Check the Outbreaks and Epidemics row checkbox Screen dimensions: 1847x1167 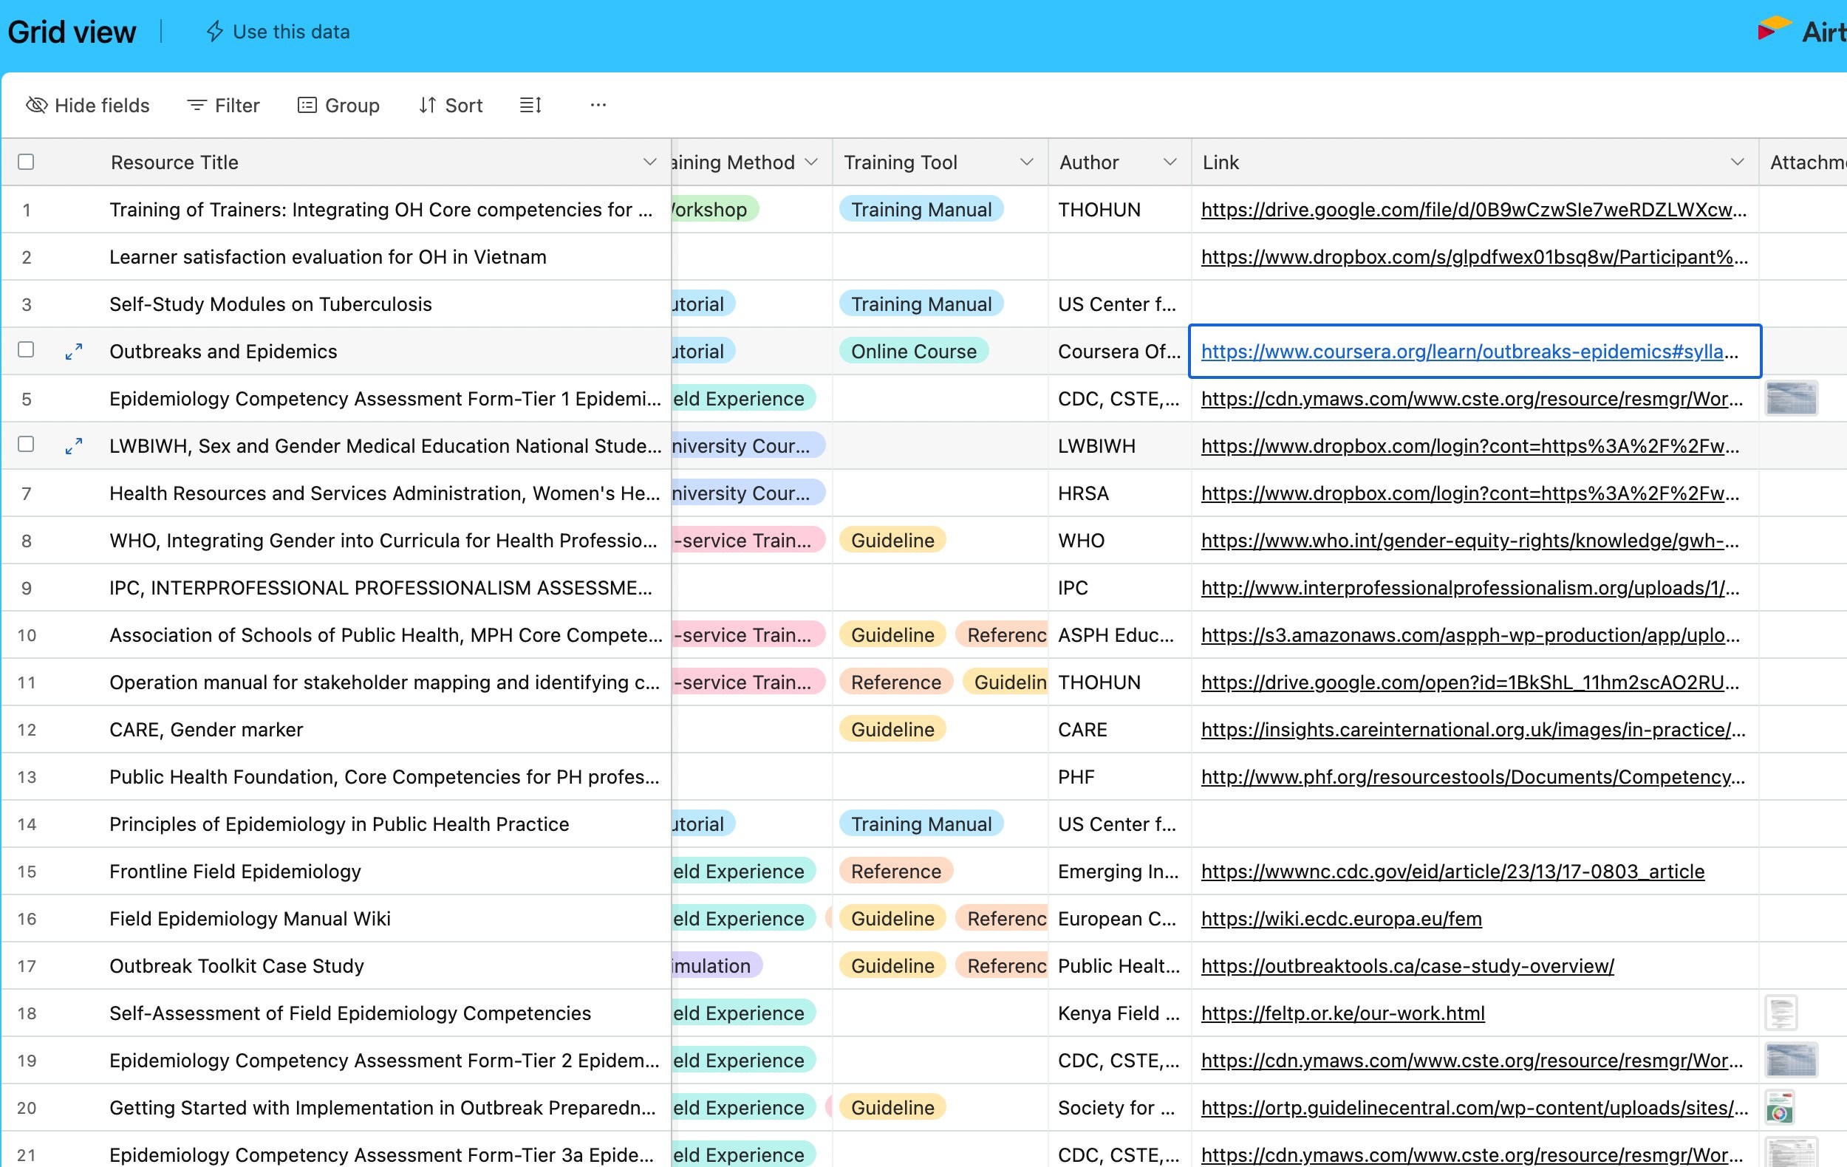pos(26,349)
